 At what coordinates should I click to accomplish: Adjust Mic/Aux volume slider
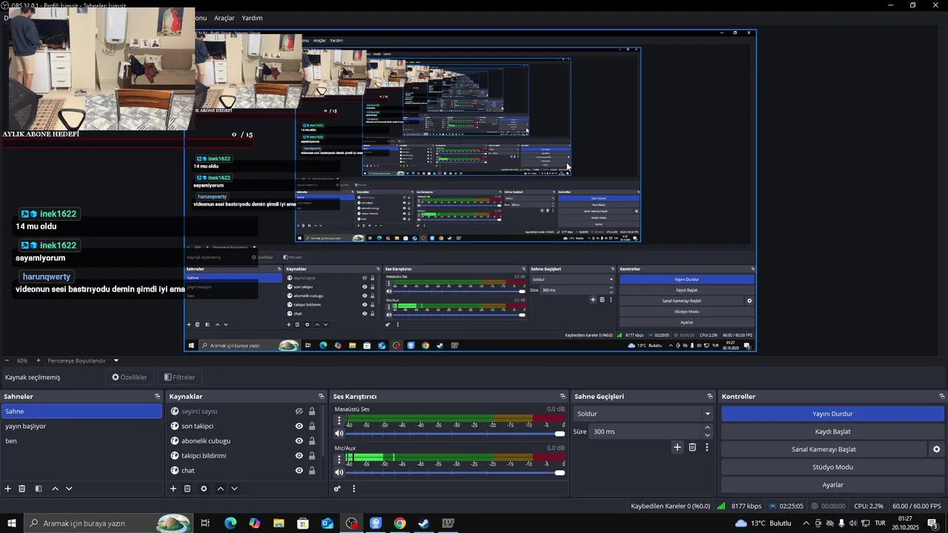point(455,472)
